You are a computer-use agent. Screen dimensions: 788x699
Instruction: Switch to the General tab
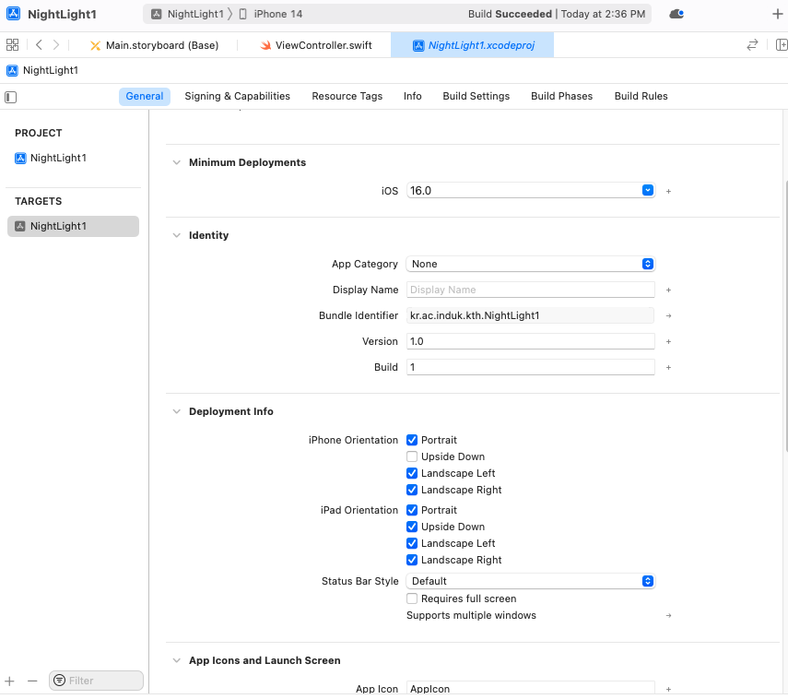[x=144, y=97]
